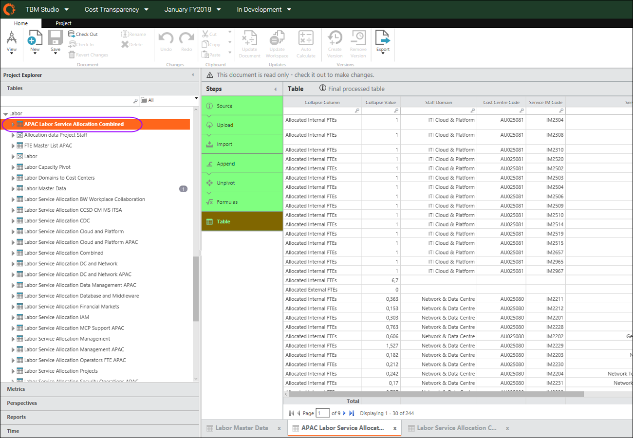Open the TBM Studio dropdown
The height and width of the screenshot is (438, 633).
click(47, 9)
